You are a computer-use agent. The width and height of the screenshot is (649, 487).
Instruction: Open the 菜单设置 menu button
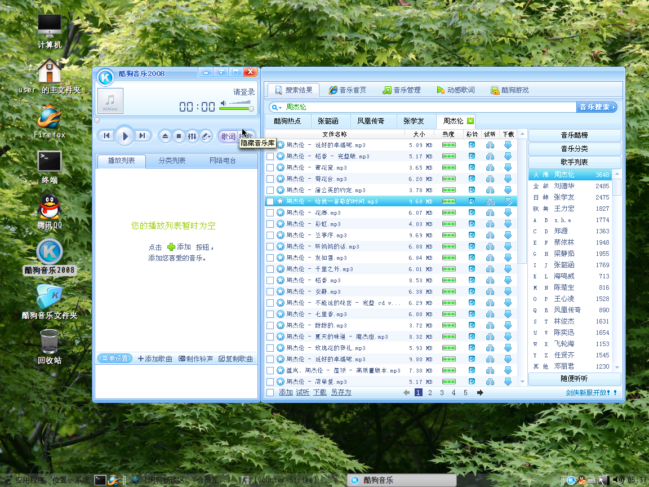pos(115,358)
